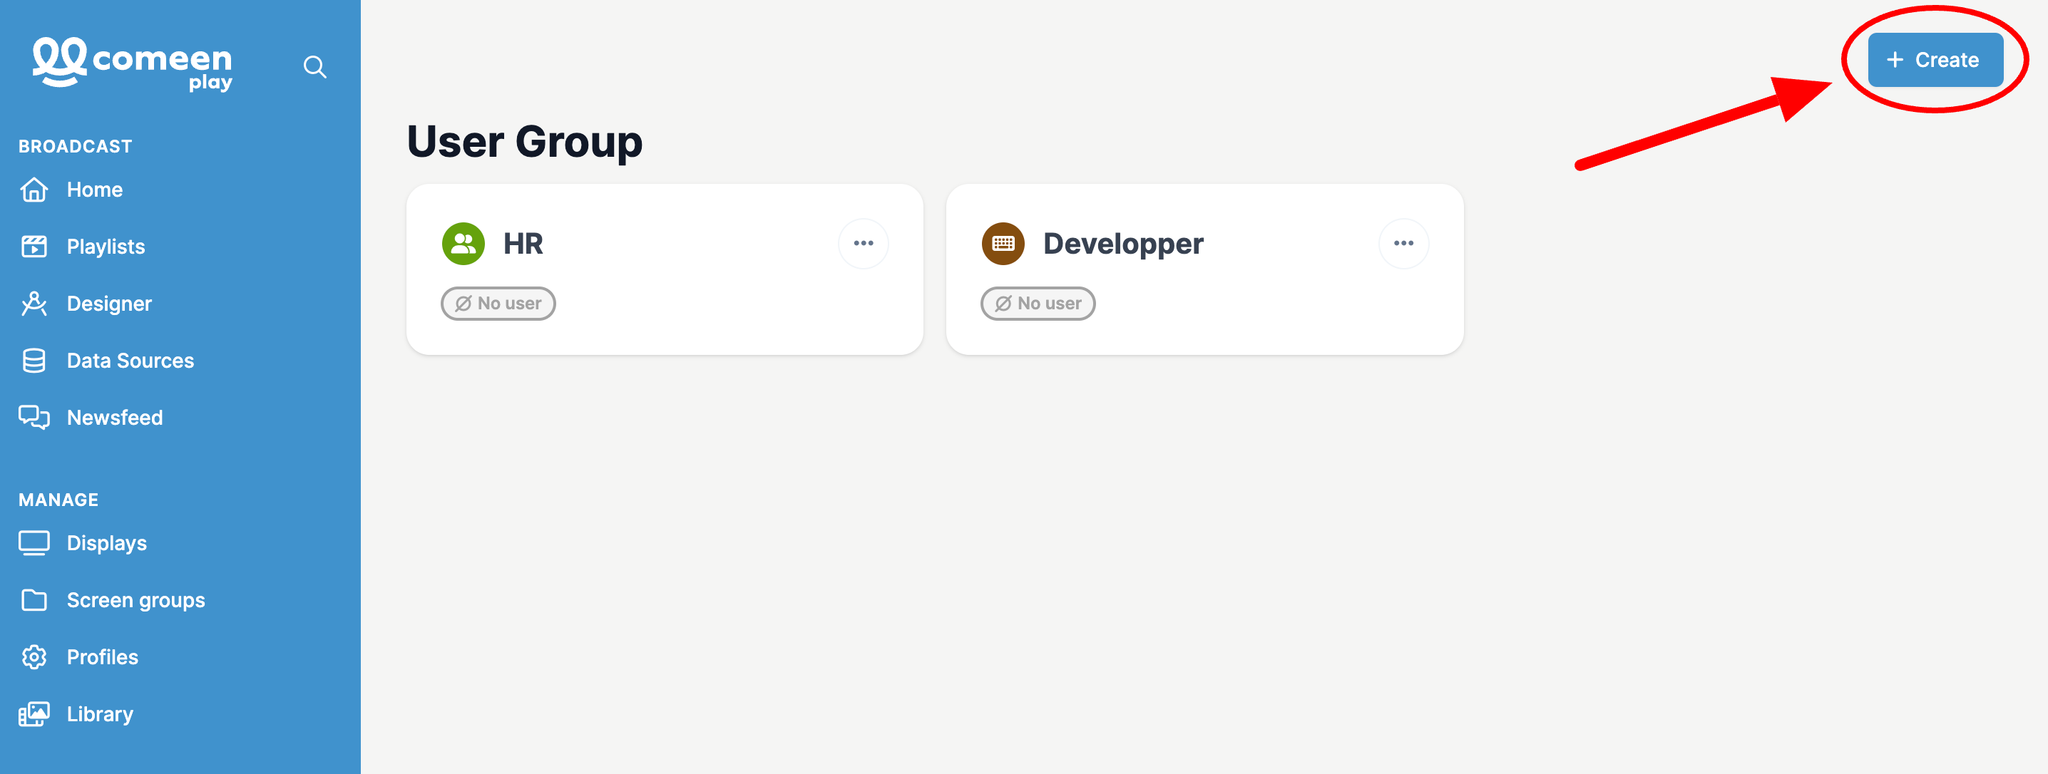Screen dimensions: 2048x774
Task: Click the search magnifier icon in sidebar
Action: point(315,67)
